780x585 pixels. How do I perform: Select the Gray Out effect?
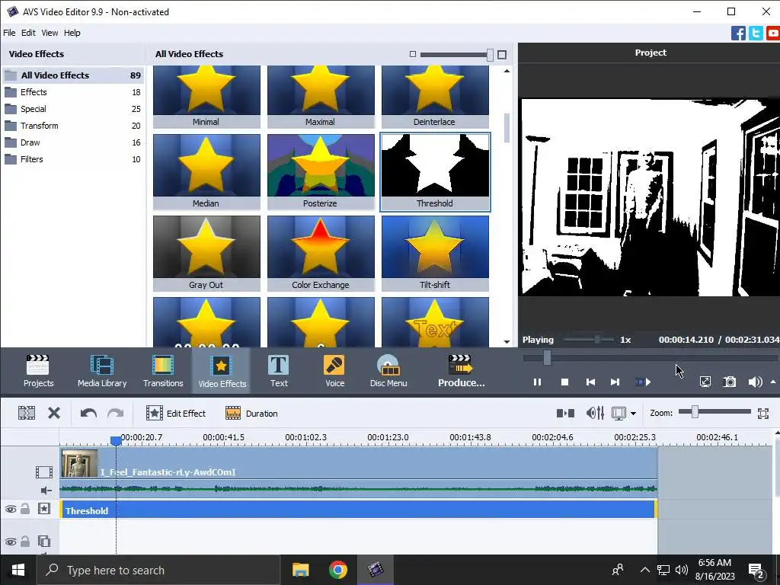click(x=206, y=253)
